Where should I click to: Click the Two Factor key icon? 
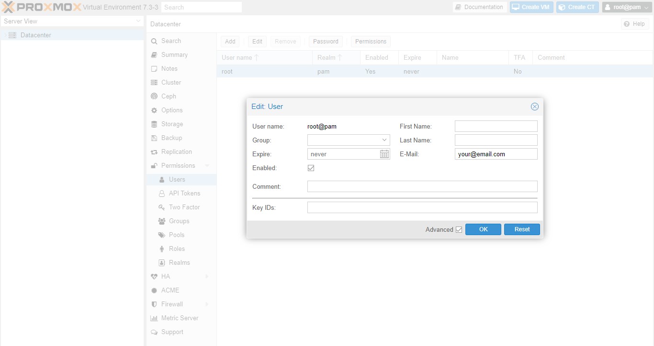[162, 207]
